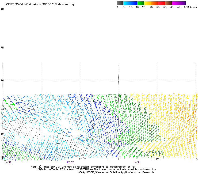The width and height of the screenshot is (198, 174).
Task: Click the purple '14:31' swath time
Action: point(137,162)
